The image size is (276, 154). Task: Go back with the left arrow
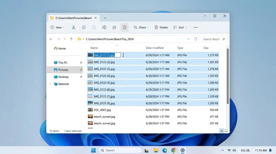coord(51,39)
